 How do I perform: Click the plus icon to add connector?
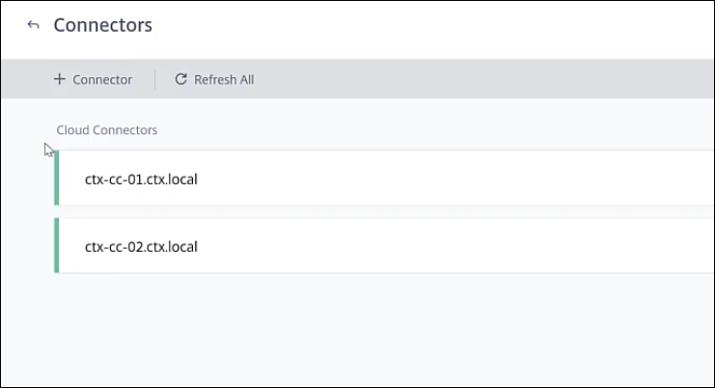60,79
